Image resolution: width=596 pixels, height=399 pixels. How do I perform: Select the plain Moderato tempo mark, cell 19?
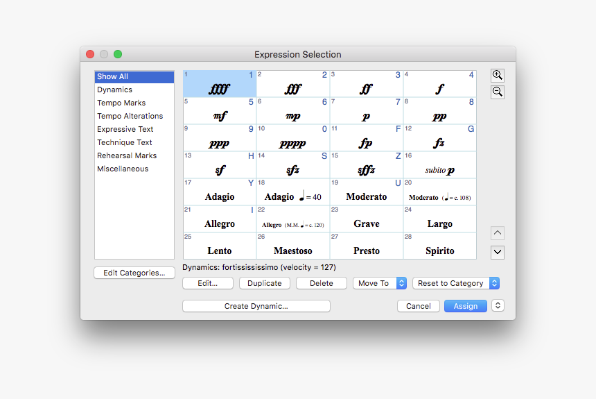pyautogui.click(x=367, y=192)
